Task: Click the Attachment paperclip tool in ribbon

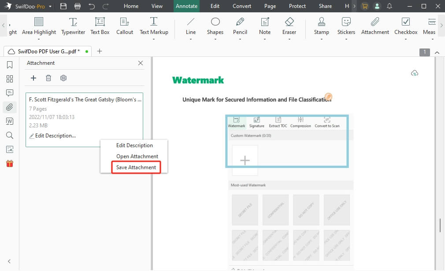Action: pos(375,26)
